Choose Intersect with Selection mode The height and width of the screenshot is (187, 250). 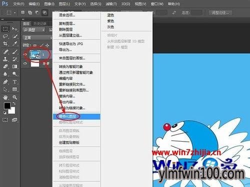point(44,12)
